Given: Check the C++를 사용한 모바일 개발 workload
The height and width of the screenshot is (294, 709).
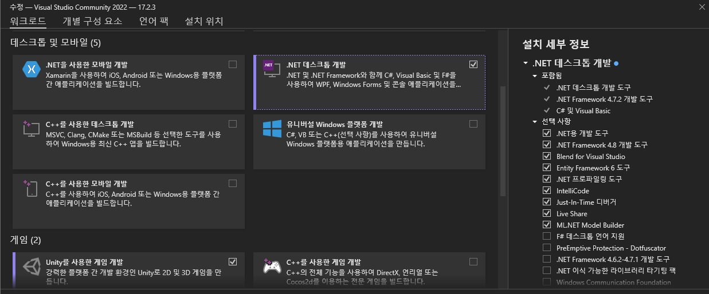Looking at the screenshot, I should coord(233,183).
